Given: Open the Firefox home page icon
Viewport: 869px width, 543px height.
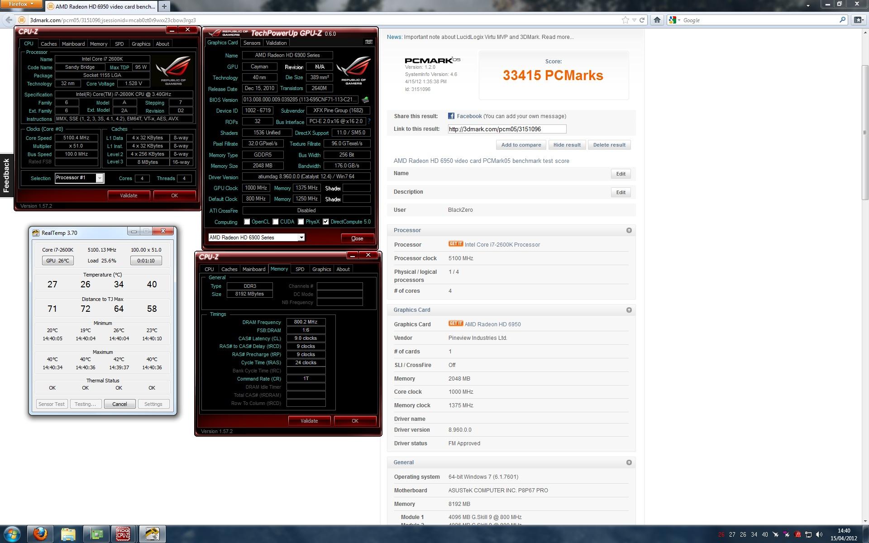Looking at the screenshot, I should [x=657, y=20].
